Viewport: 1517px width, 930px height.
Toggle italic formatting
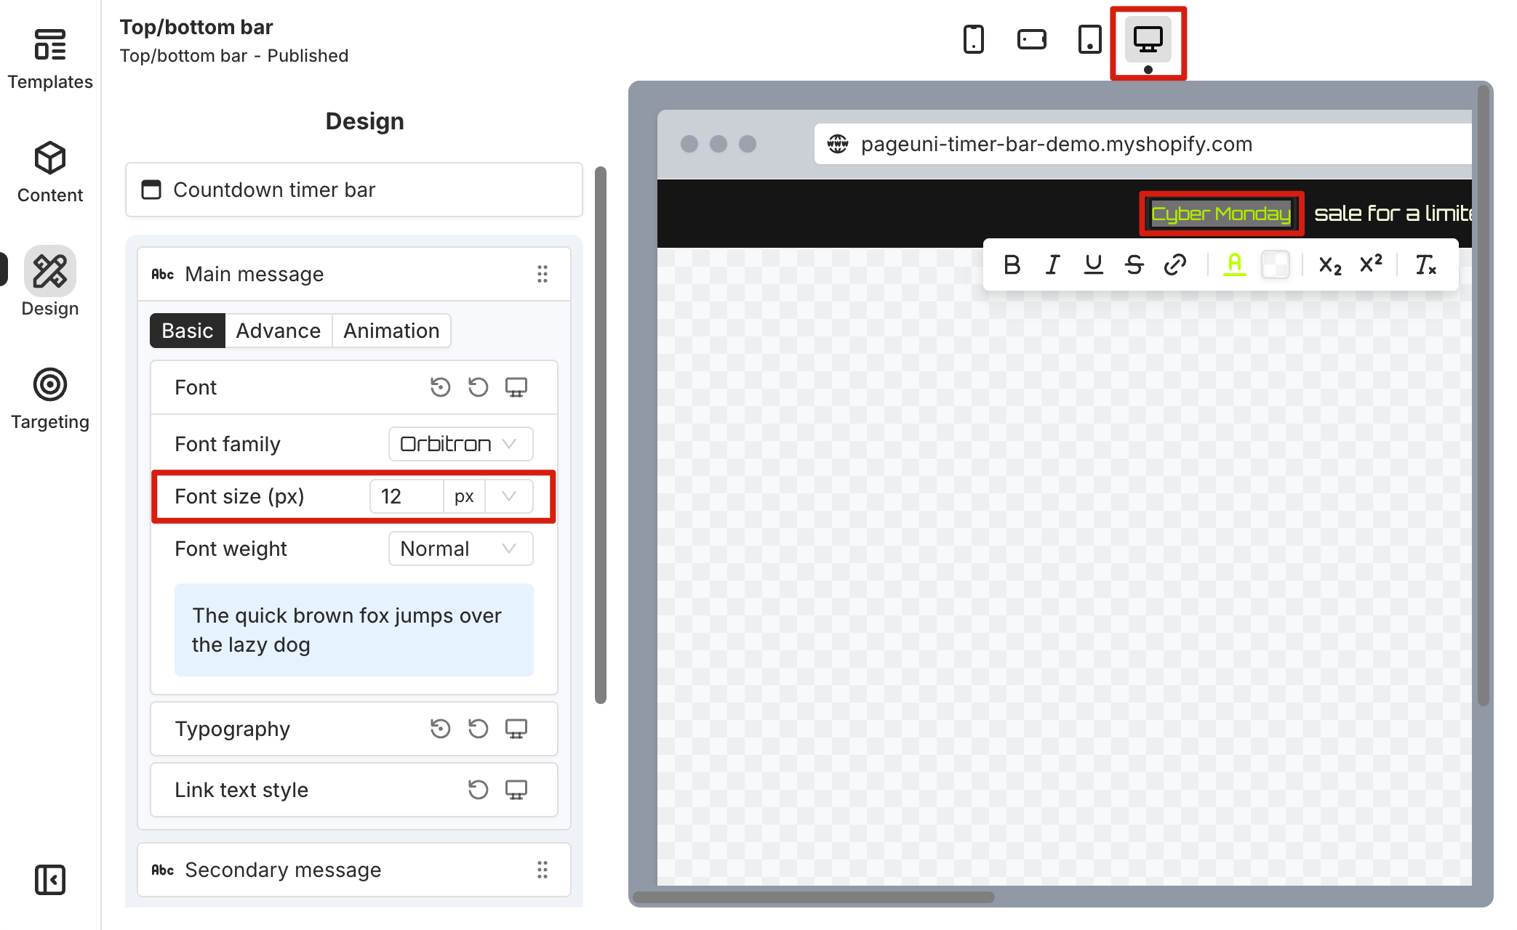(1052, 265)
